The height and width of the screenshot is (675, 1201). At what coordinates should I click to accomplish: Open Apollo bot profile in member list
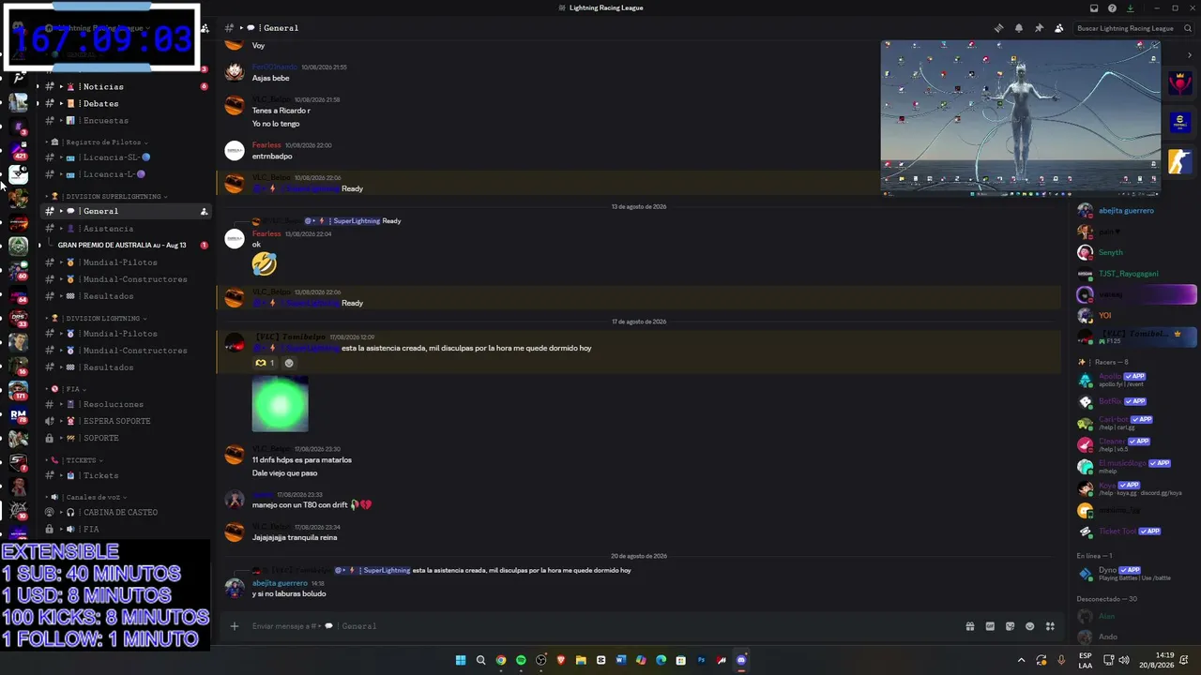coord(1136,380)
